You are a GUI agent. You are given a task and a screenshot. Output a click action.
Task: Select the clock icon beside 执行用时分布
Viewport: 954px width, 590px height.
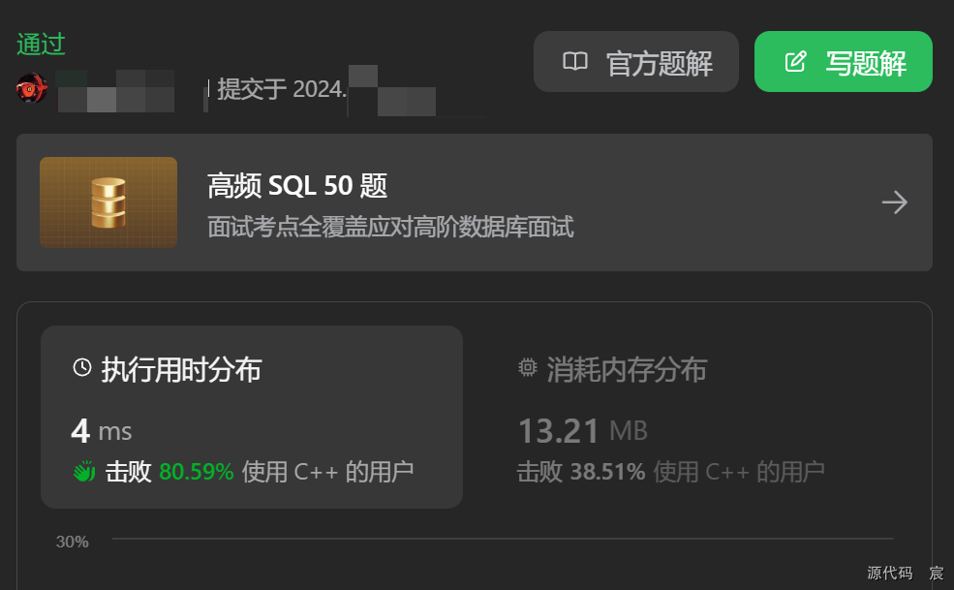pos(80,368)
